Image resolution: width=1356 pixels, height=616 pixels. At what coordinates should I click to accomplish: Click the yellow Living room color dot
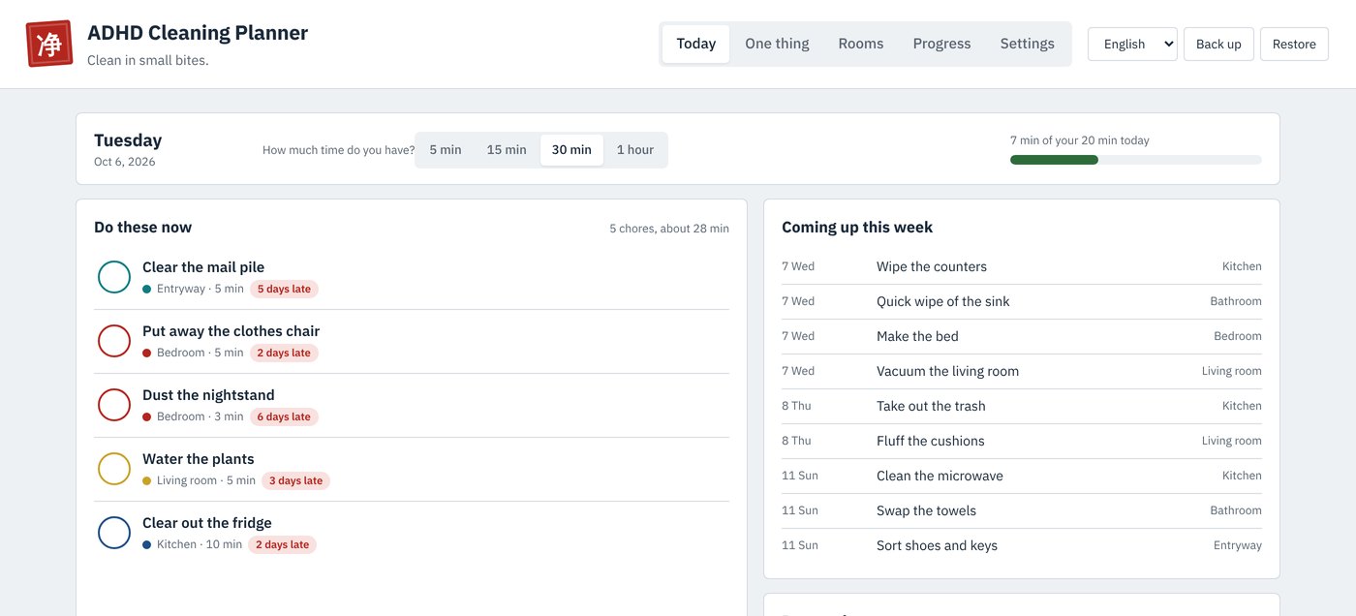tap(147, 480)
